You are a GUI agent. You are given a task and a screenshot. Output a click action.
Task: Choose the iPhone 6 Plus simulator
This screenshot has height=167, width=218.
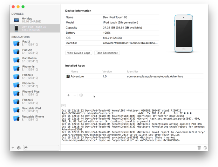click(35, 93)
